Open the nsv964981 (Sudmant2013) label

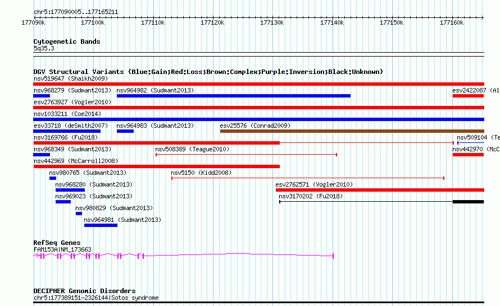pyautogui.click(x=122, y=220)
